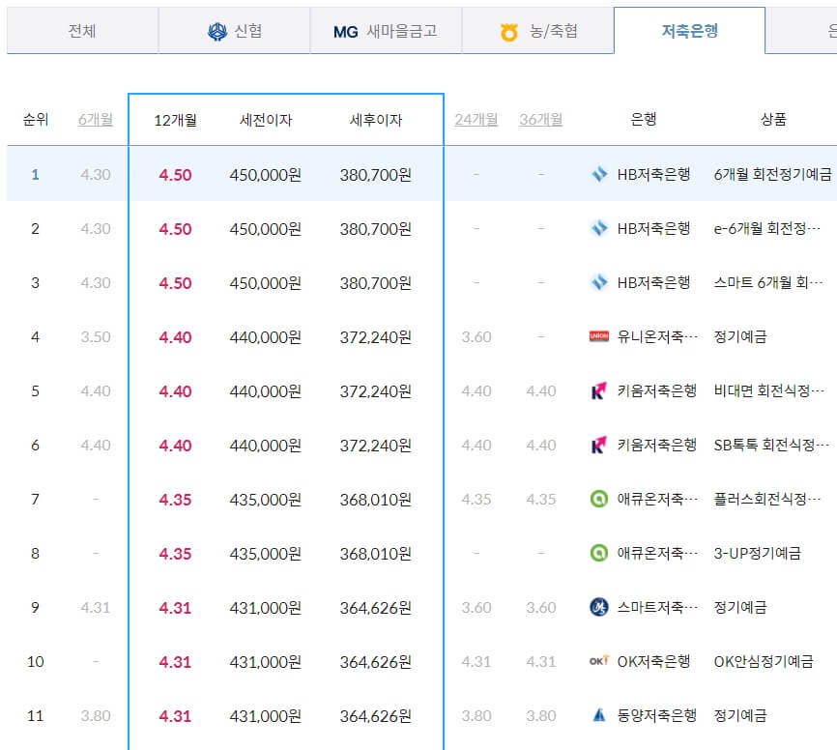Sort by the 6개월 column header
This screenshot has width=837, height=750.
tap(96, 120)
